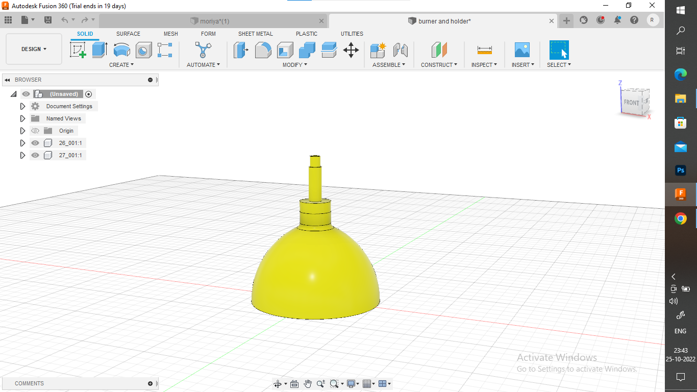
Task: Expand Document Settings node
Action: point(22,106)
